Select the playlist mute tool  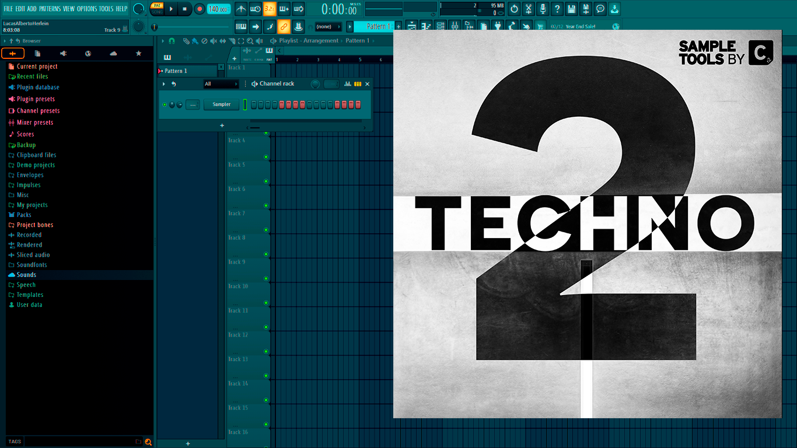pos(213,41)
